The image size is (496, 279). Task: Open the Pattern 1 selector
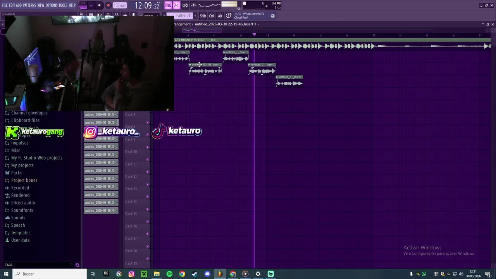(183, 16)
